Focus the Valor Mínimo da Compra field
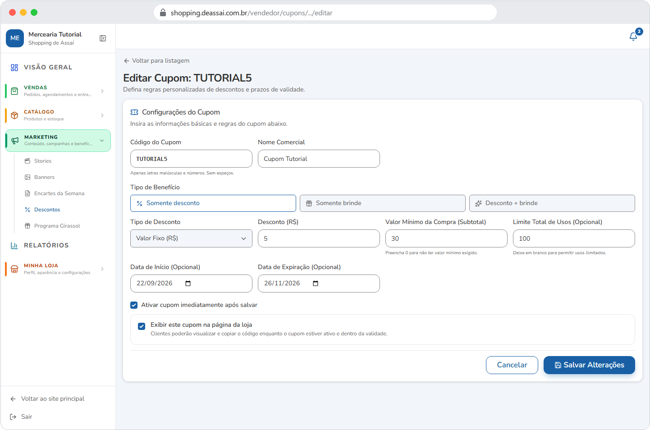Image resolution: width=650 pixels, height=430 pixels. coord(446,238)
